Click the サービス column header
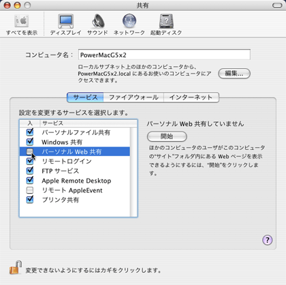The height and width of the screenshot is (285, 286). click(x=89, y=123)
